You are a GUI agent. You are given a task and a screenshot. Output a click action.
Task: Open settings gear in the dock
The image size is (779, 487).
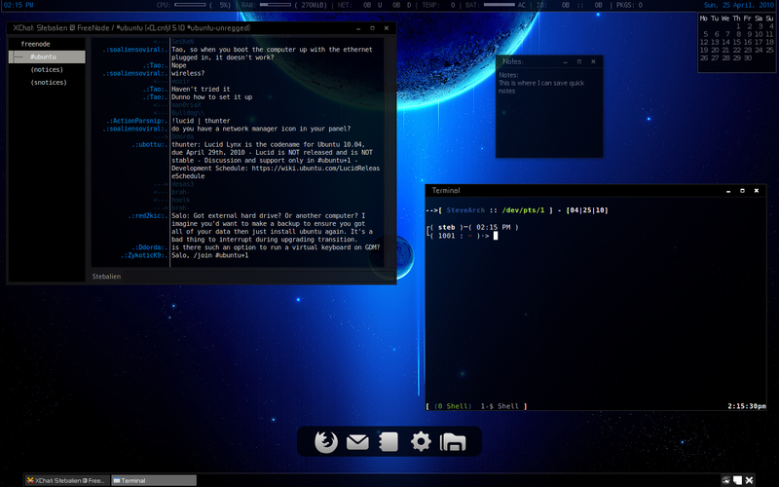click(421, 442)
